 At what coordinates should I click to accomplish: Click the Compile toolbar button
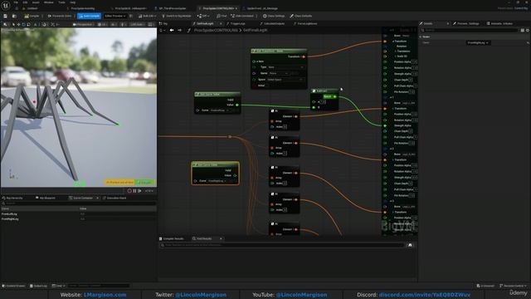pyautogui.click(x=32, y=16)
